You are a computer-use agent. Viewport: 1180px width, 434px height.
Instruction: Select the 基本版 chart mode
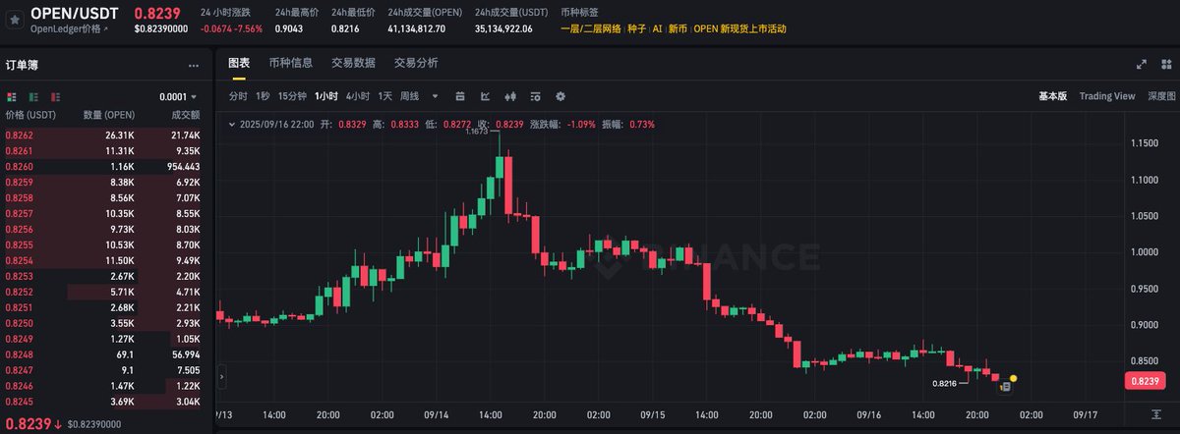(1053, 96)
